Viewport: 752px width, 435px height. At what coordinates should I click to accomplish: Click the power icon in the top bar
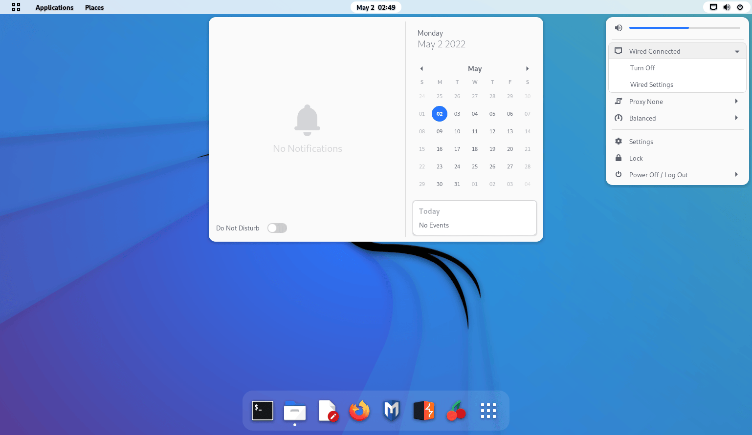coord(741,7)
